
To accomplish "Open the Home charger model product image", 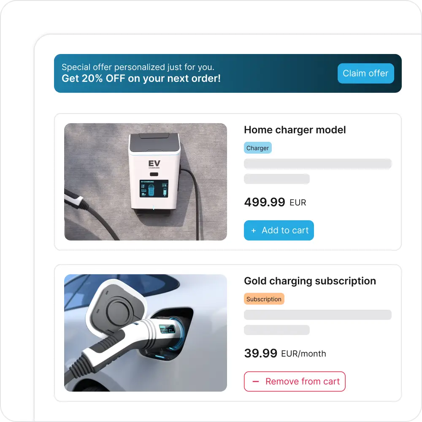I will tap(145, 181).
